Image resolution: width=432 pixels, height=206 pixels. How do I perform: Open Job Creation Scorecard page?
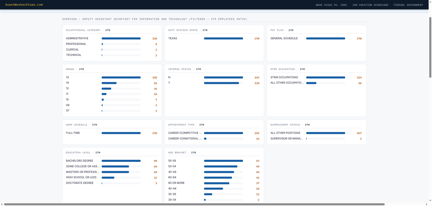coord(370,5)
